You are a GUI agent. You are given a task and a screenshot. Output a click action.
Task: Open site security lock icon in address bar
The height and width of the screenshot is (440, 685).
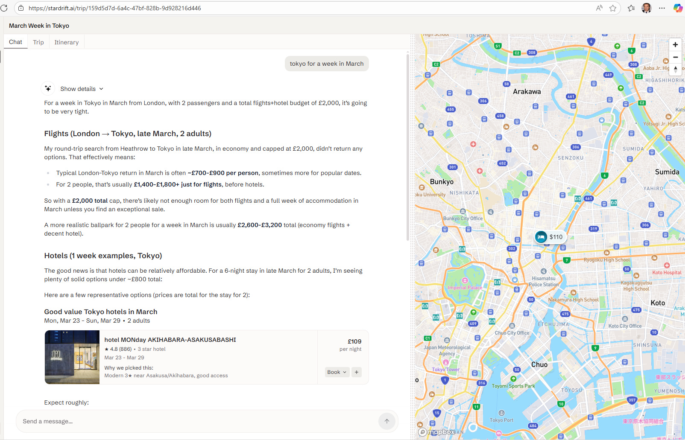coord(21,8)
